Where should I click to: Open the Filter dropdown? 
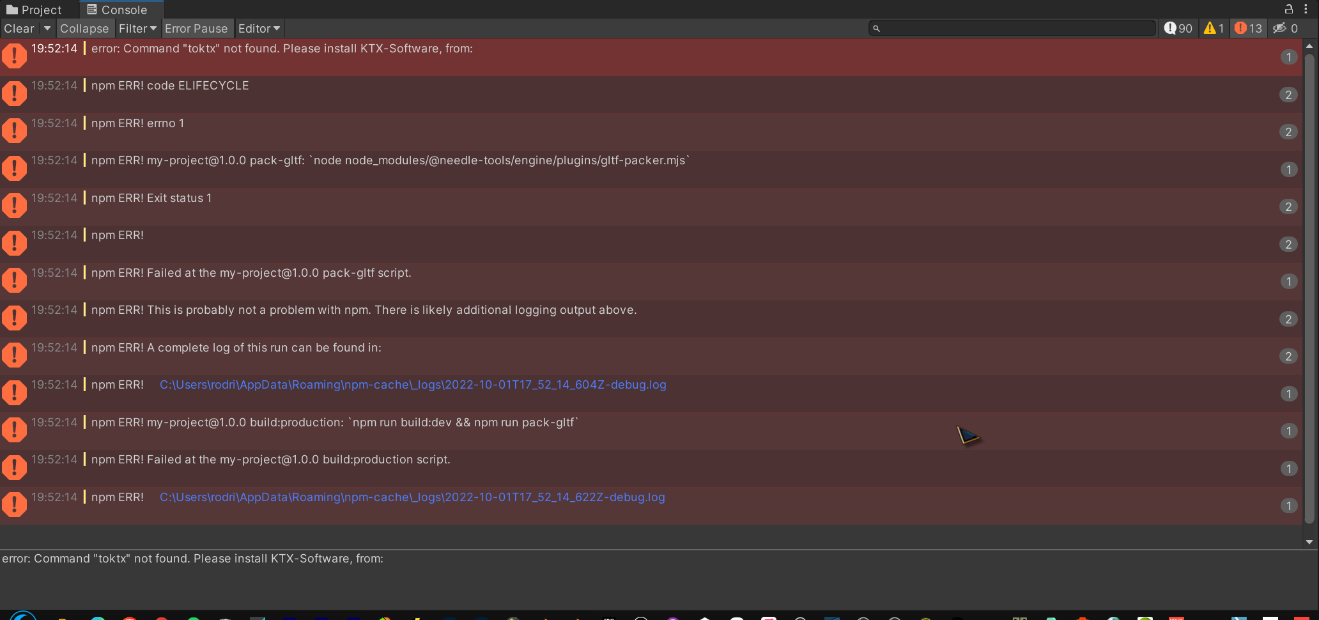click(x=137, y=28)
